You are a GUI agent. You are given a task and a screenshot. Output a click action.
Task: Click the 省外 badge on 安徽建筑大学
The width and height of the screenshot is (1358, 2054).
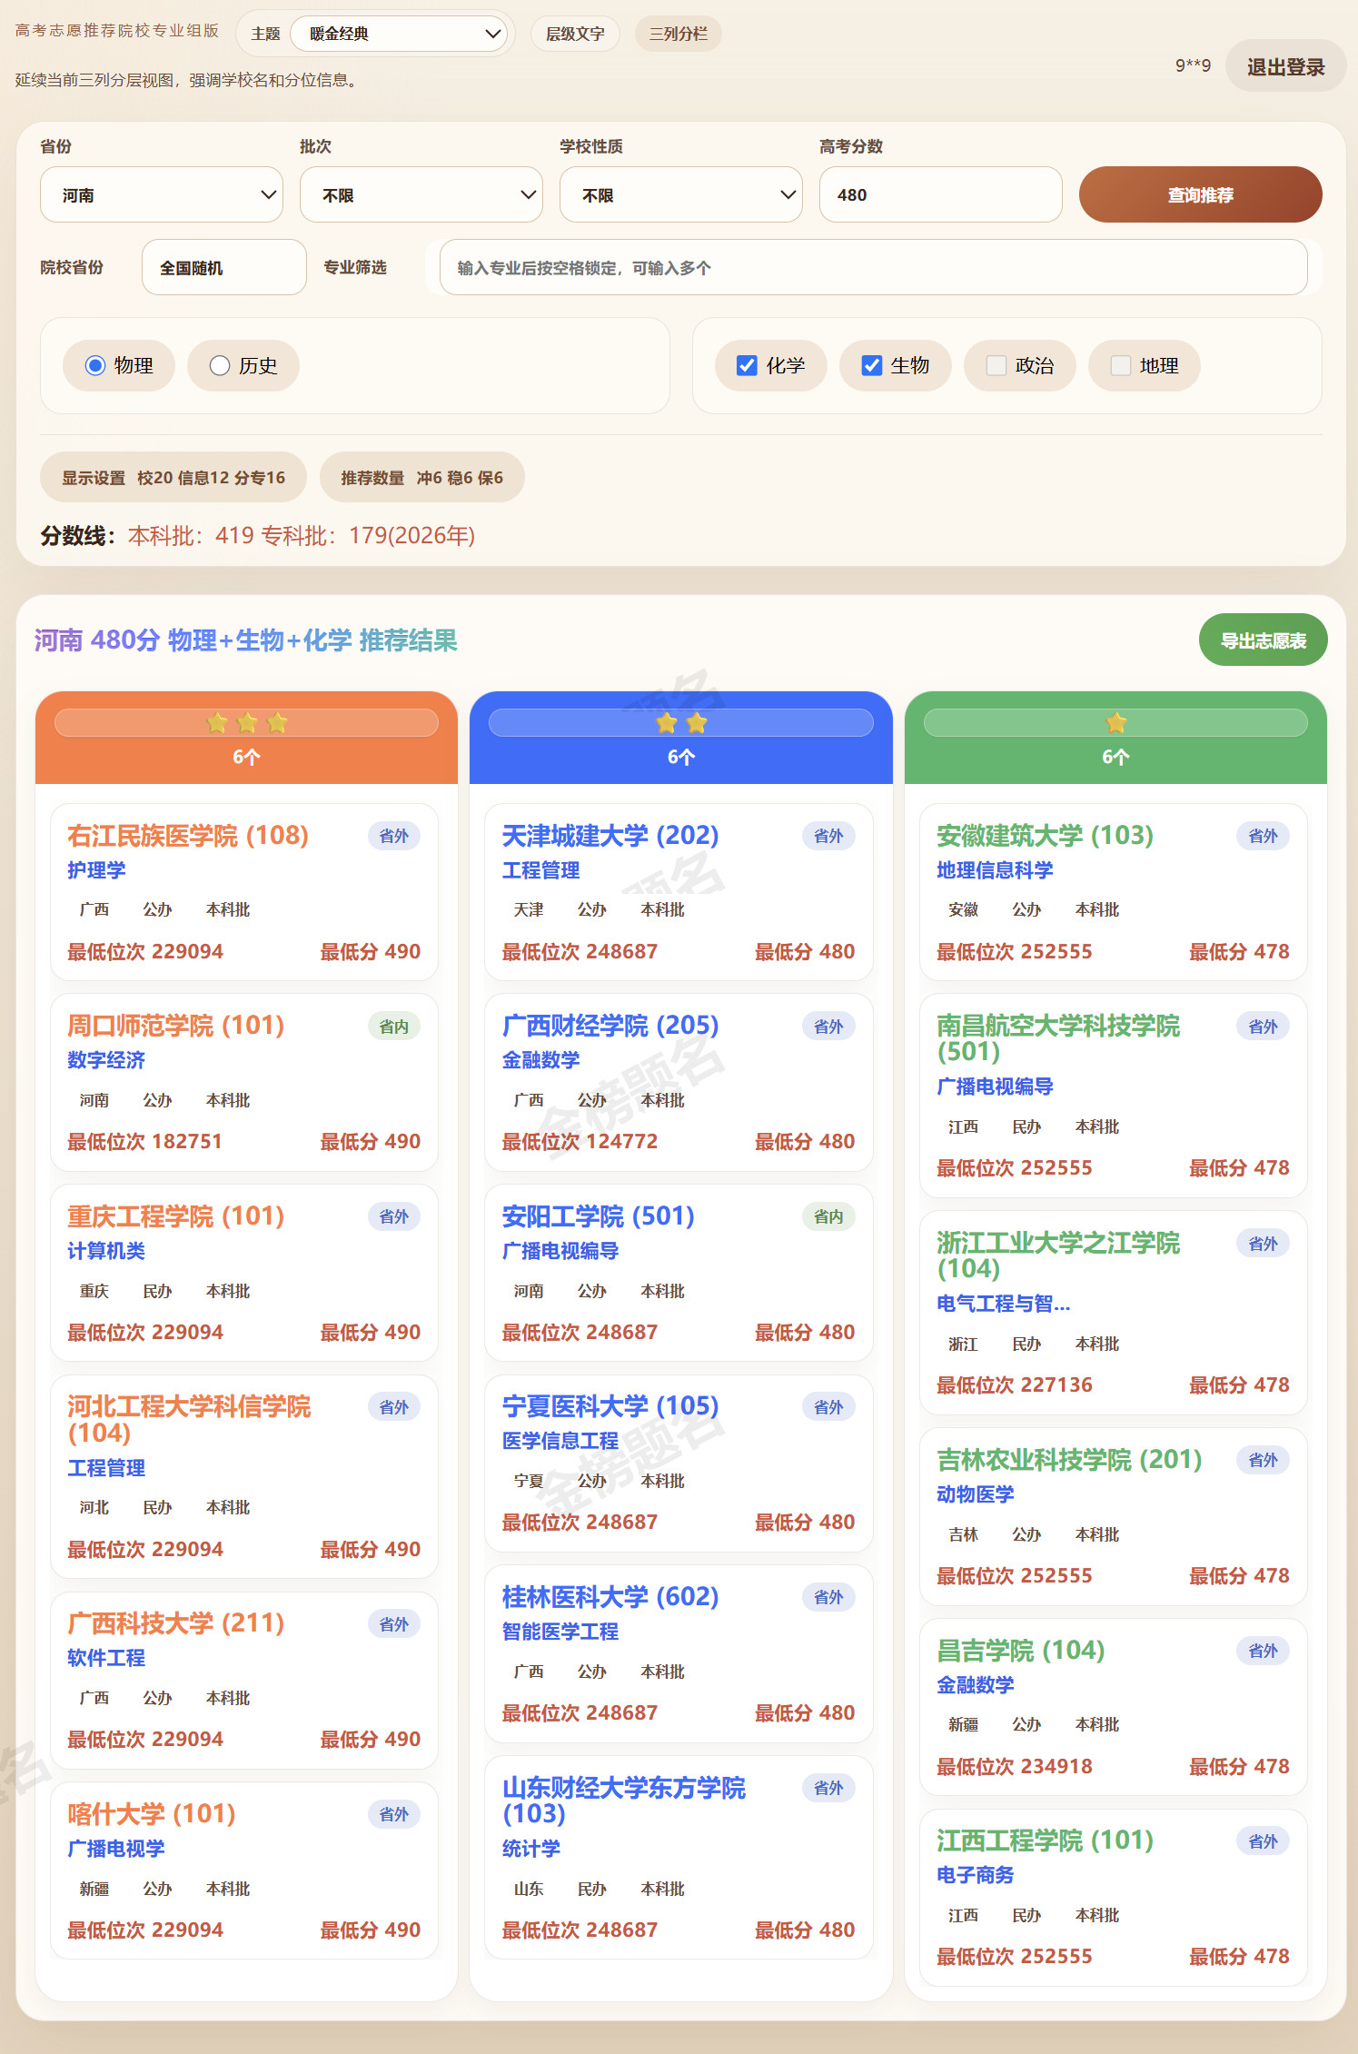[1263, 836]
